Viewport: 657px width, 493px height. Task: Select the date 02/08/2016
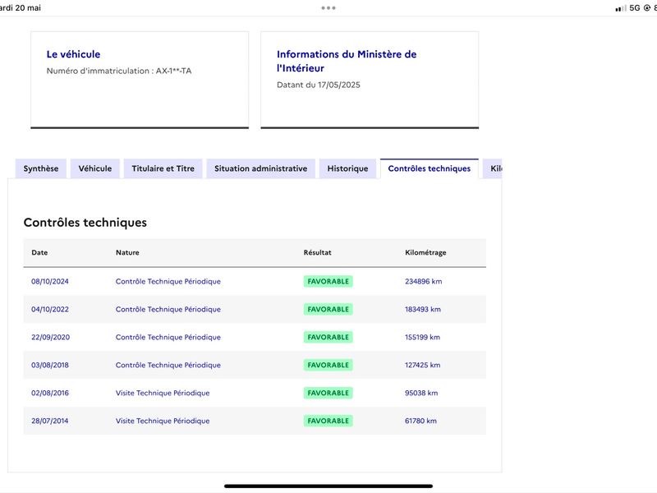coord(50,393)
